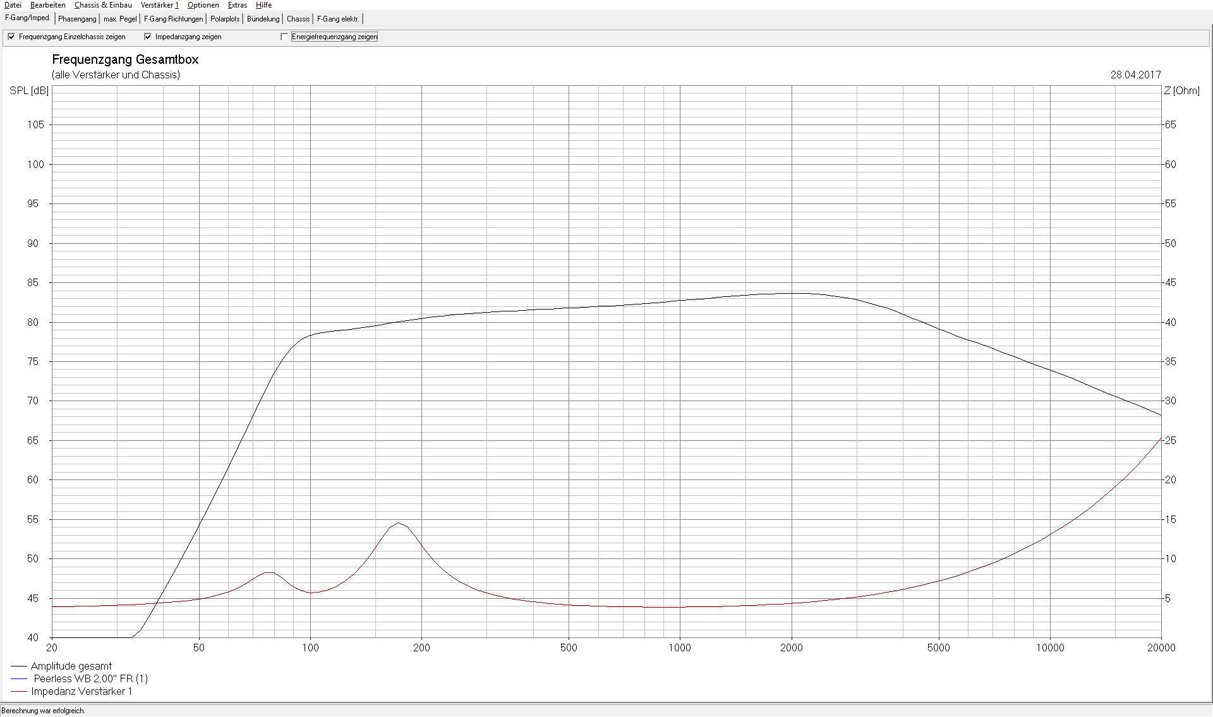The image size is (1213, 717).
Task: Open the Hilfe menu
Action: 263,5
